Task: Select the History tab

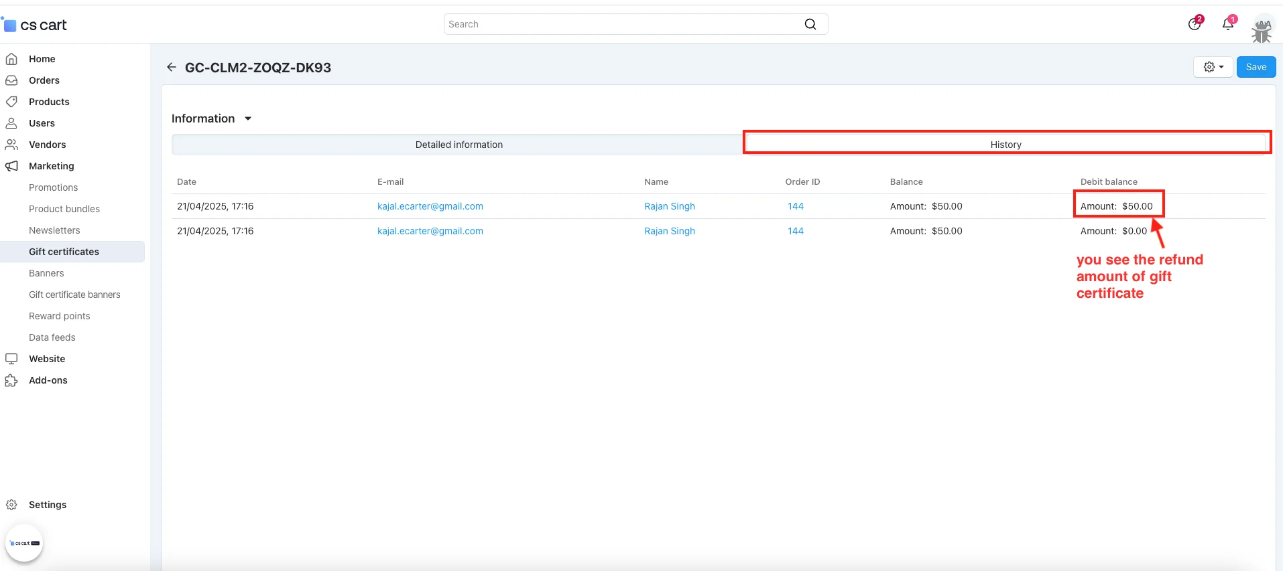Action: pos(1005,145)
